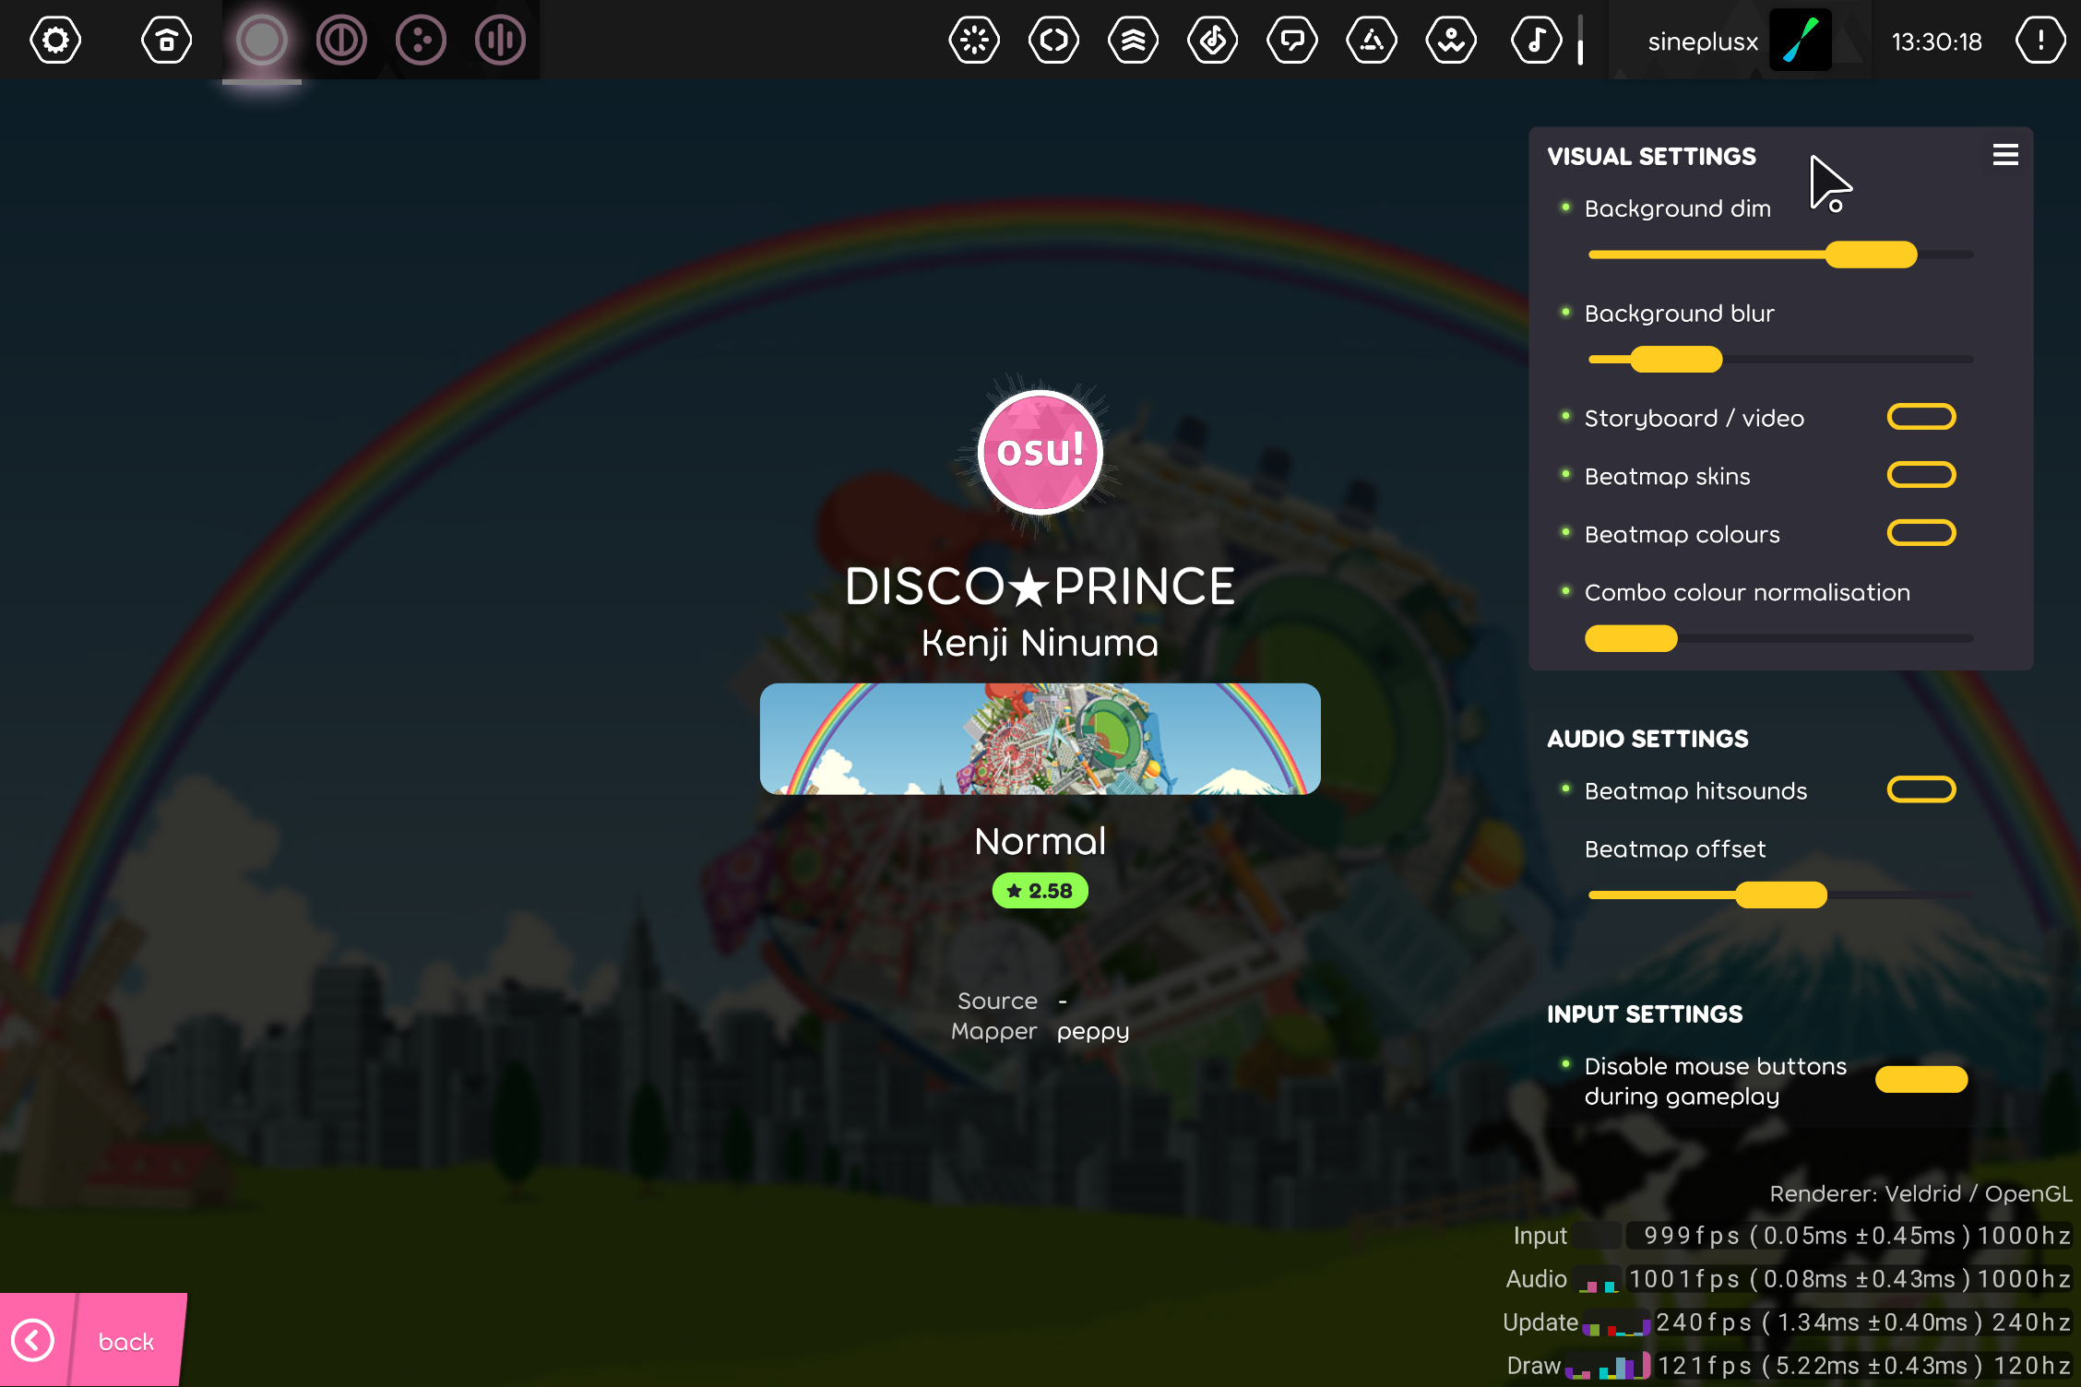
Task: Collapse the Input Settings section header
Action: tap(1645, 1014)
